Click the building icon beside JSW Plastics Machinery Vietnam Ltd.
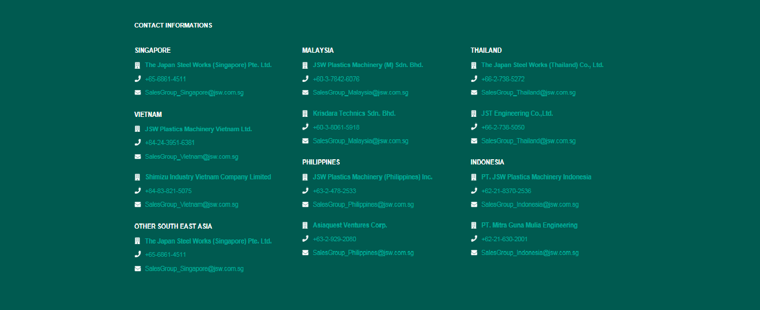Viewport: 760px width, 310px height. coord(138,130)
